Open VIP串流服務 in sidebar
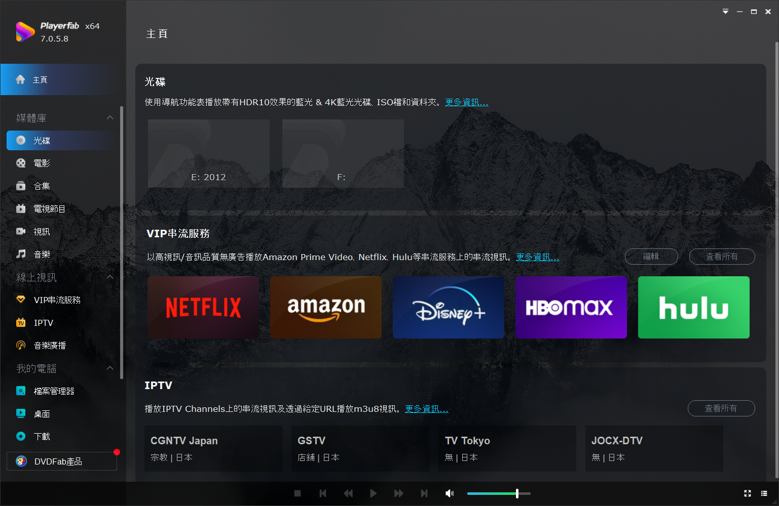 63,300
